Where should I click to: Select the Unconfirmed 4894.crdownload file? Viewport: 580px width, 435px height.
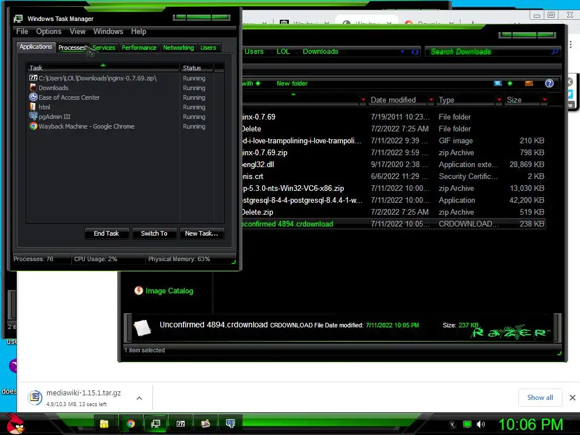point(393,224)
